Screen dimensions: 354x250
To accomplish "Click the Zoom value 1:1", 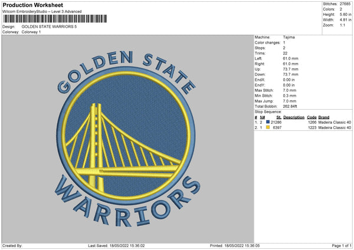I will tap(342, 25).
